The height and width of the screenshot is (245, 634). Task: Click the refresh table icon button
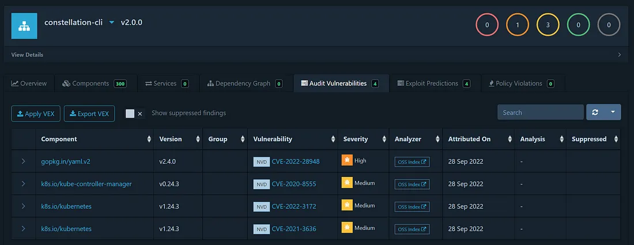click(x=595, y=112)
